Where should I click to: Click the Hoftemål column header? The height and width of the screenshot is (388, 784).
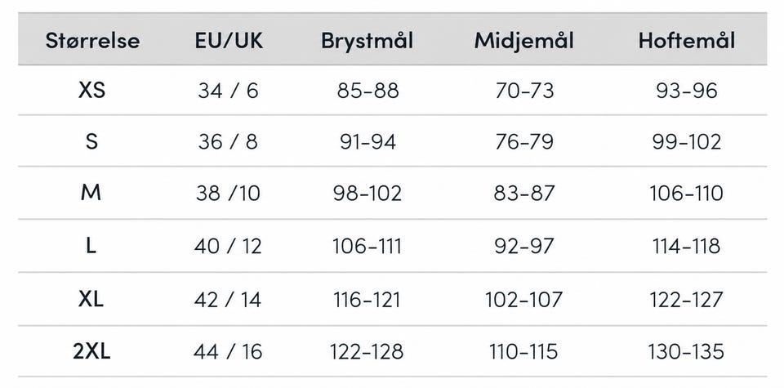pyautogui.click(x=687, y=41)
